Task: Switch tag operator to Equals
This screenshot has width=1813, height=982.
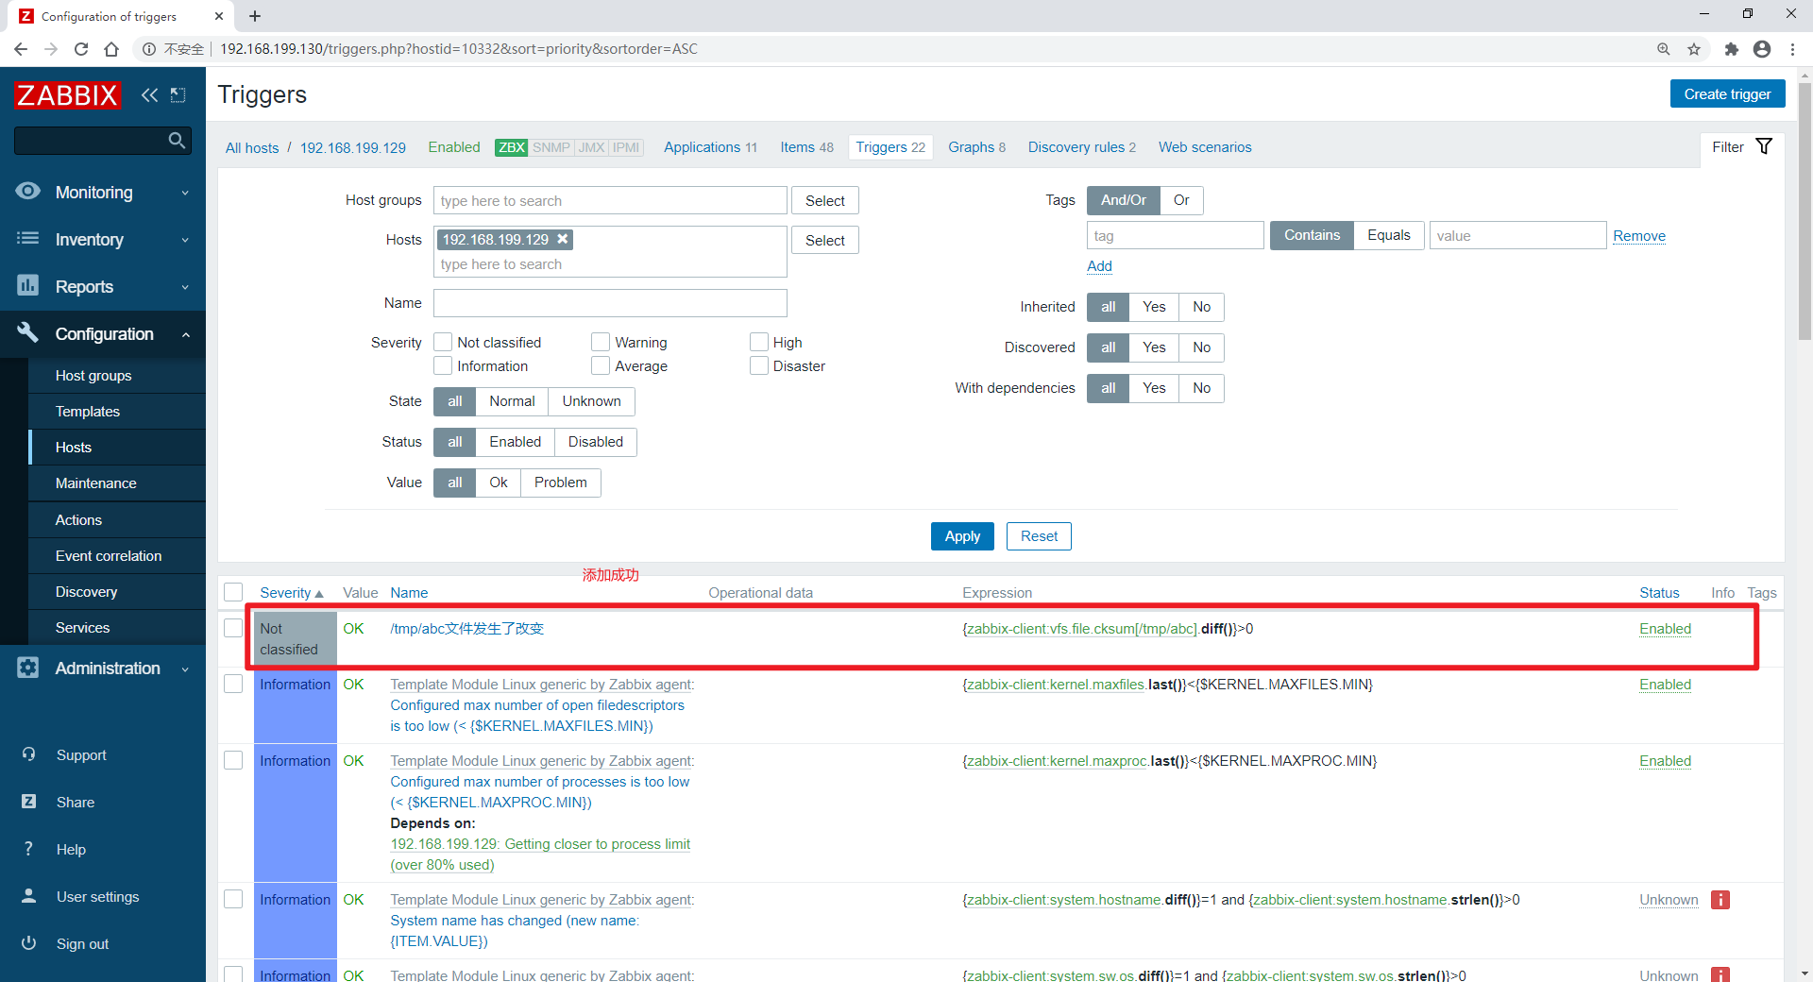Action: pos(1388,235)
